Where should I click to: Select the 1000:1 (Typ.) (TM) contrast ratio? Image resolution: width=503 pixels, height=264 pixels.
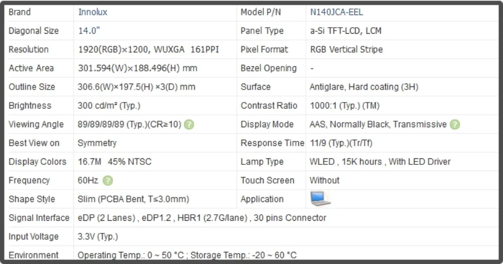tap(345, 106)
